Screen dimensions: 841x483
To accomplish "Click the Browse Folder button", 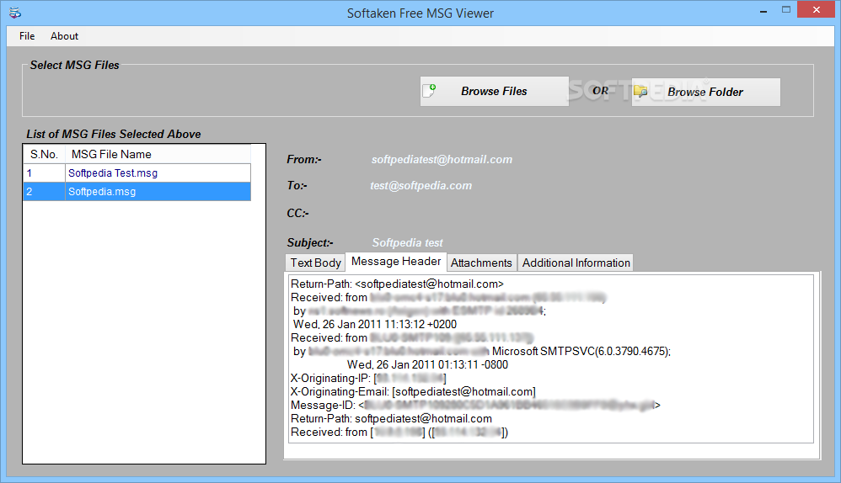I will [706, 92].
